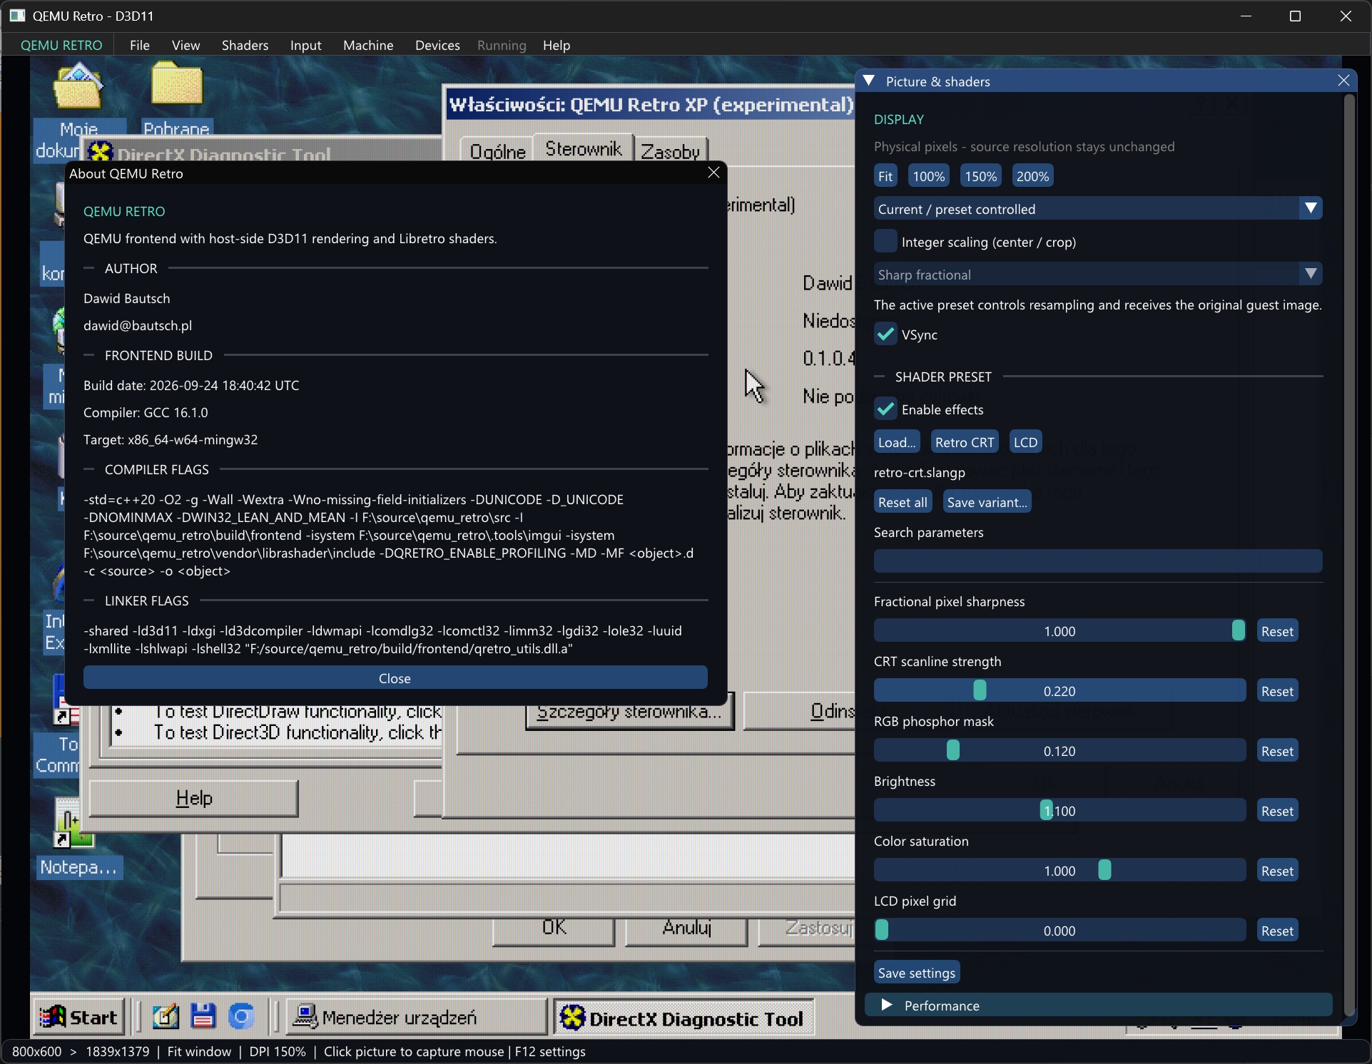Viewport: 1372px width, 1064px height.
Task: Adjust Fractional pixel sharpness slider
Action: 1060,630
